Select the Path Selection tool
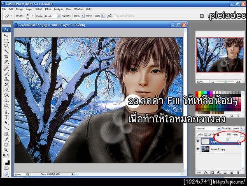Screen dimensions: 247x186 coord(6,122)
